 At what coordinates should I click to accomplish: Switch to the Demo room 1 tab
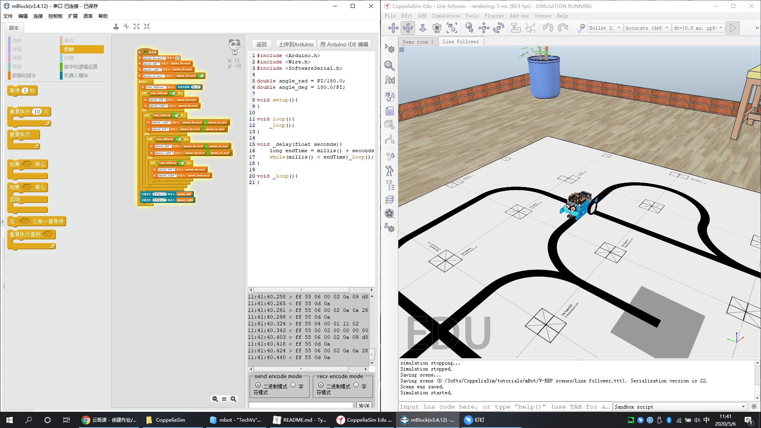418,42
